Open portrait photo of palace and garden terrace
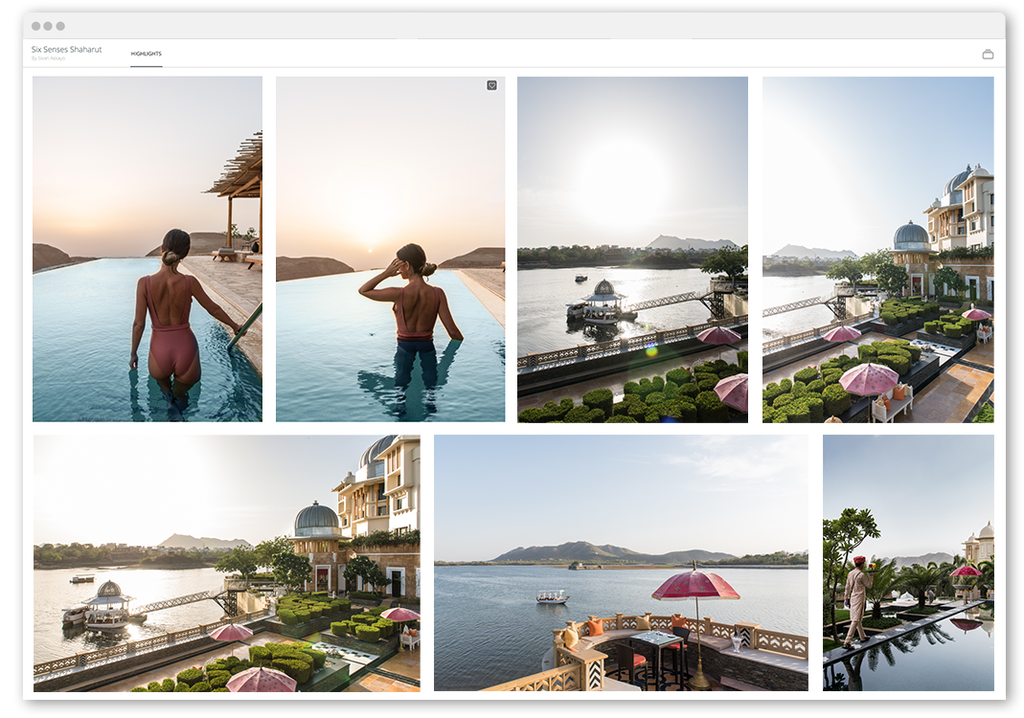The width and height of the screenshot is (1024, 718). pyautogui.click(x=877, y=249)
